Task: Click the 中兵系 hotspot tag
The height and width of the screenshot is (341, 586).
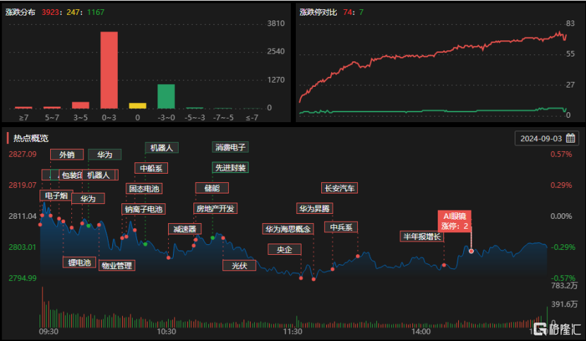Action: (x=341, y=227)
